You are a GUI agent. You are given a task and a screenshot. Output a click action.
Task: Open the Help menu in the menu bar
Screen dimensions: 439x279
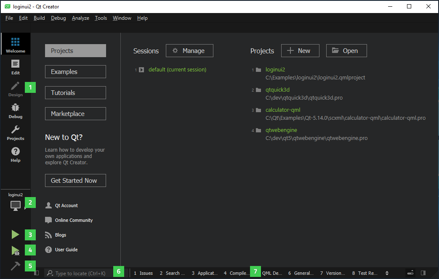(x=142, y=18)
